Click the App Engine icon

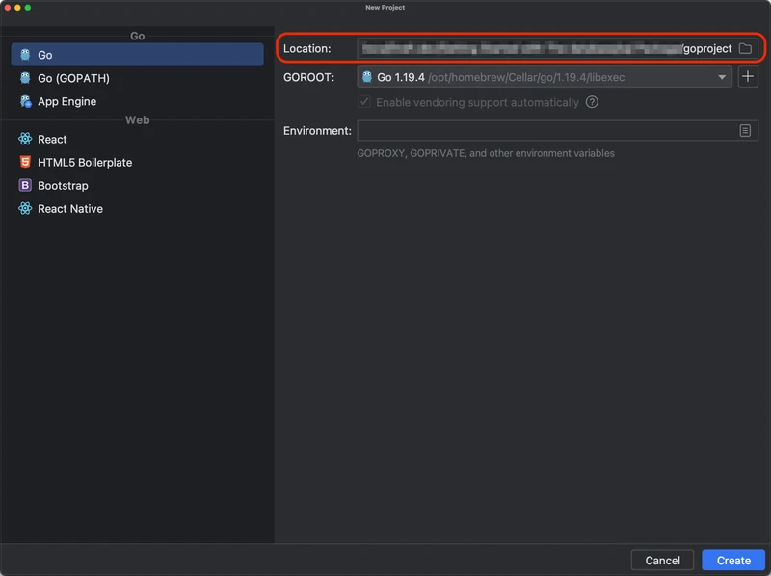click(25, 101)
